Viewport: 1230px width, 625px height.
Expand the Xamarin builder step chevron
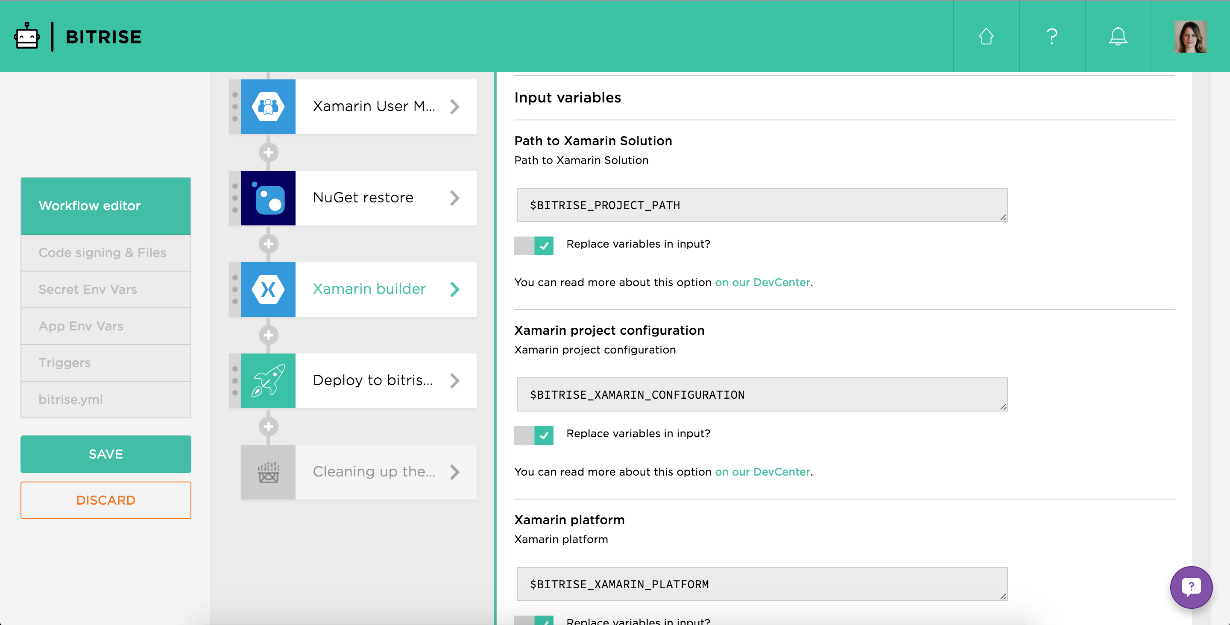pos(454,289)
